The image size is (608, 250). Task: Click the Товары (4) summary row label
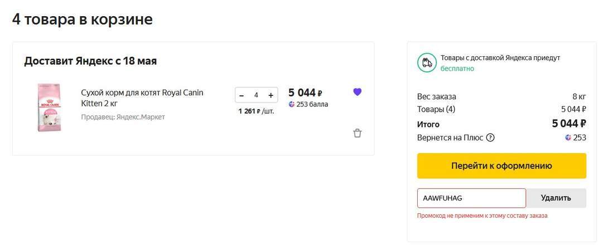[x=436, y=109]
